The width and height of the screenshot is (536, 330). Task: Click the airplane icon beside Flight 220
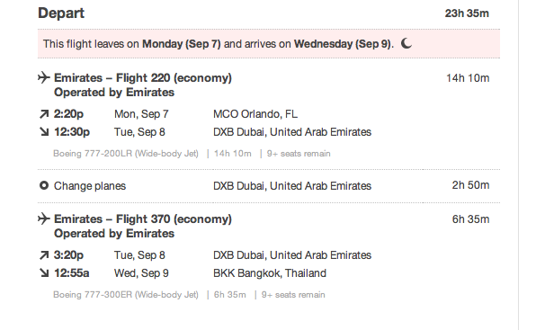pyautogui.click(x=44, y=77)
